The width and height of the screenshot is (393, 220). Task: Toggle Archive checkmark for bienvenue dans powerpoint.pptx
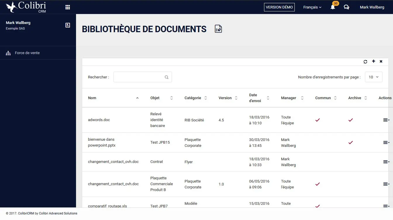pyautogui.click(x=351, y=142)
